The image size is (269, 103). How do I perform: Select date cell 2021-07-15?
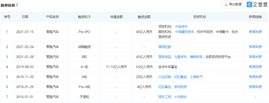tap(25, 32)
